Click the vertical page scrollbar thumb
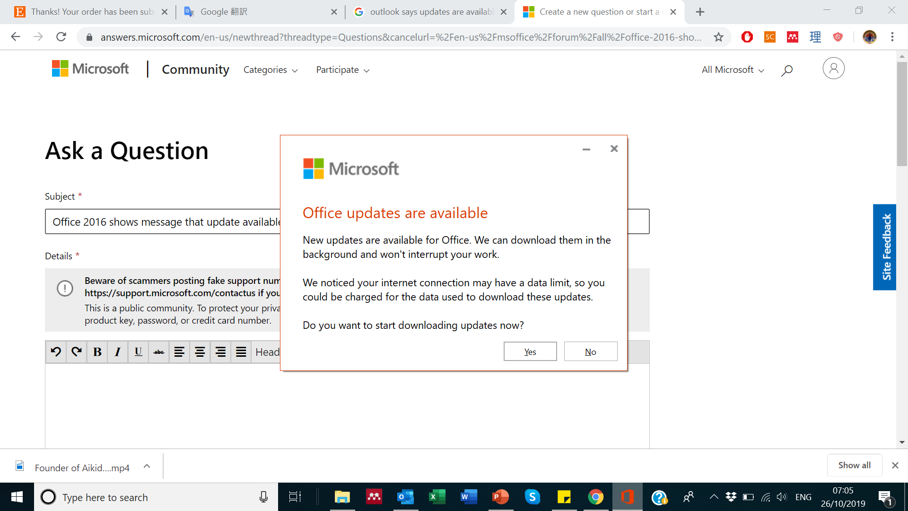The height and width of the screenshot is (511, 908). pyautogui.click(x=902, y=114)
